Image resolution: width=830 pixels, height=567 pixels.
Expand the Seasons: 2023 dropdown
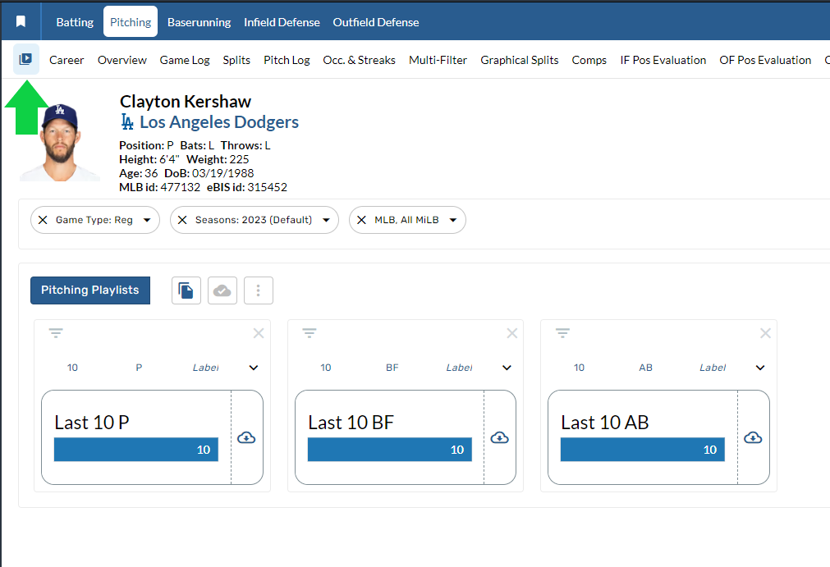click(x=327, y=220)
